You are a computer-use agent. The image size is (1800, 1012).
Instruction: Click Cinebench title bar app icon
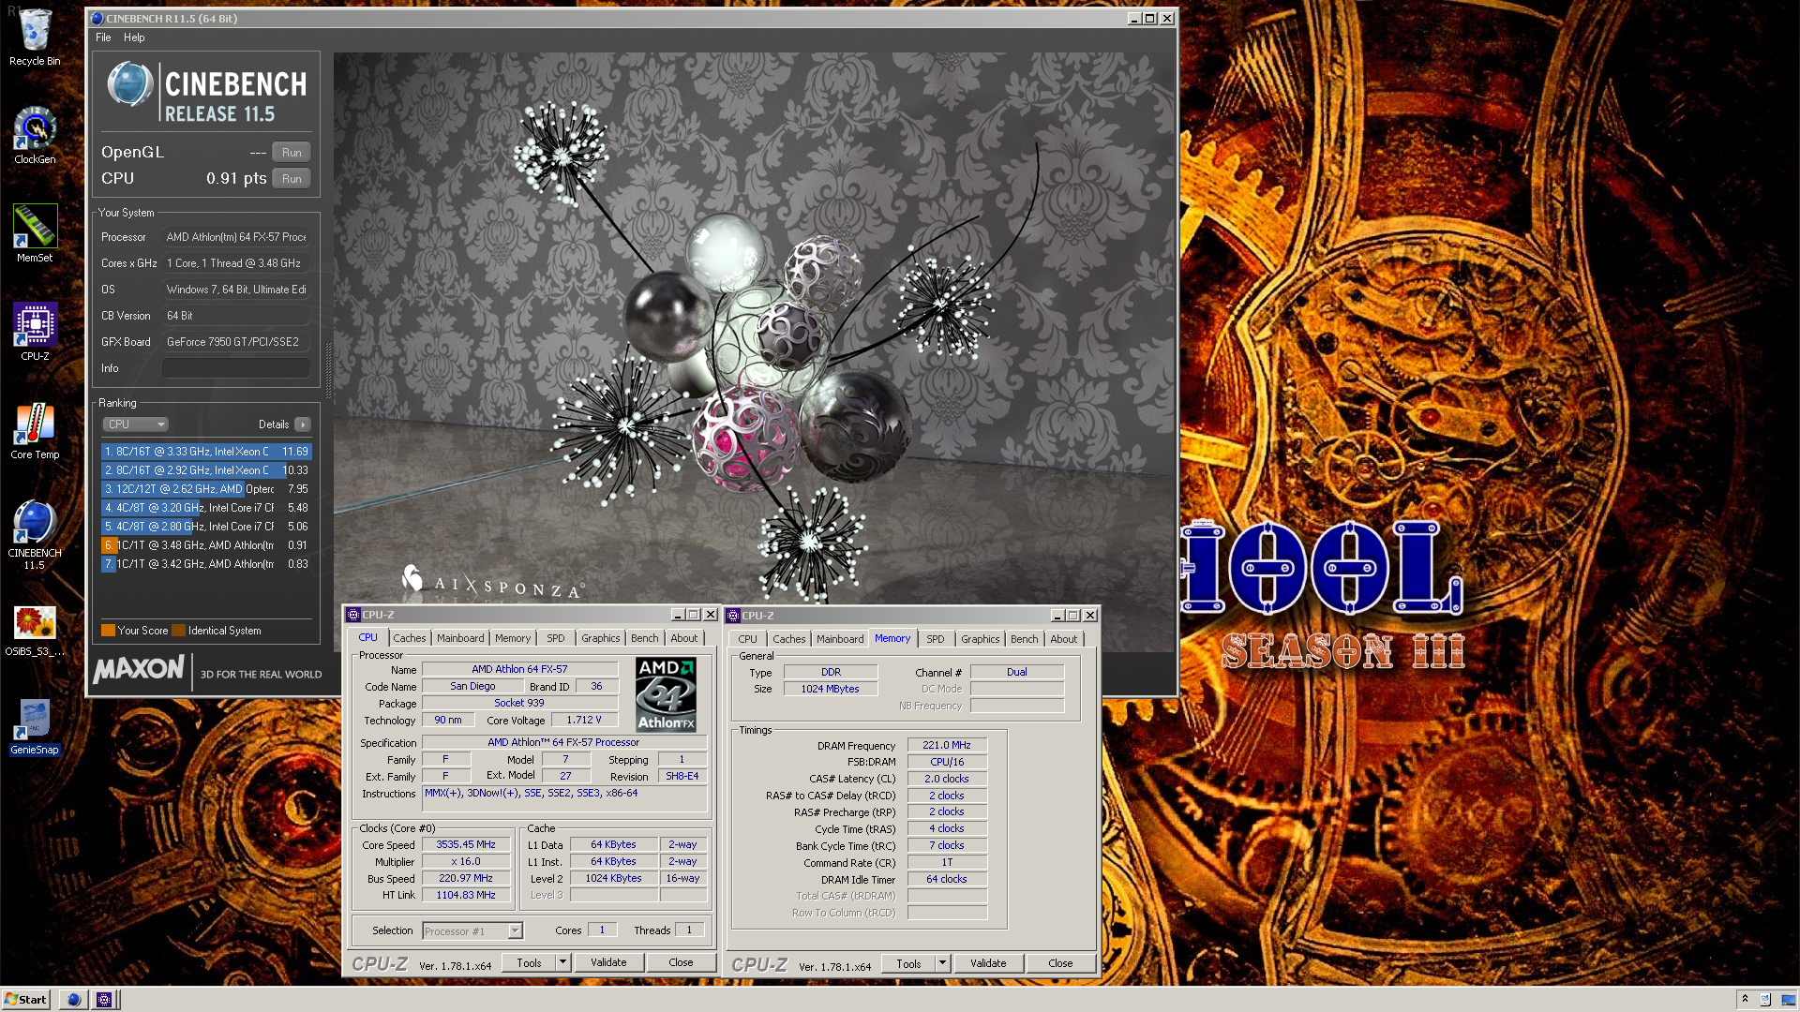97,18
